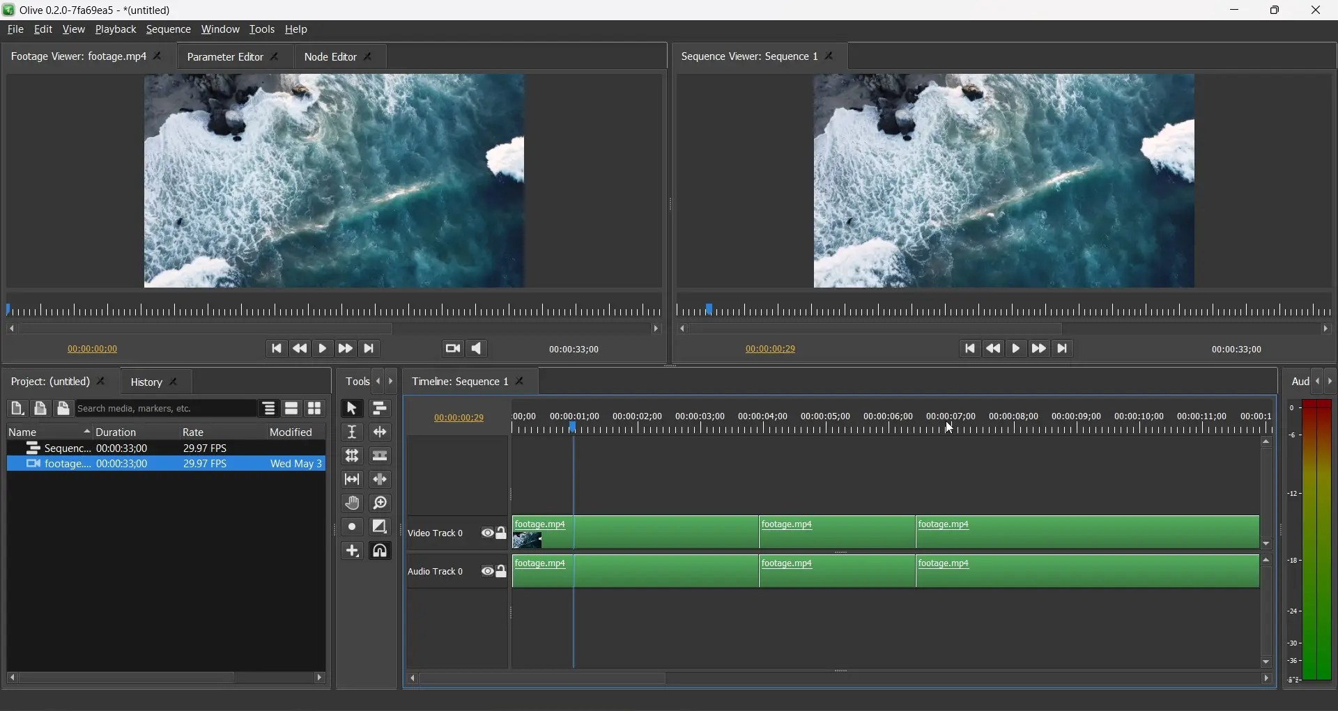Open the project panel menu button
This screenshot has width=1338, height=711.
pyautogui.click(x=269, y=409)
